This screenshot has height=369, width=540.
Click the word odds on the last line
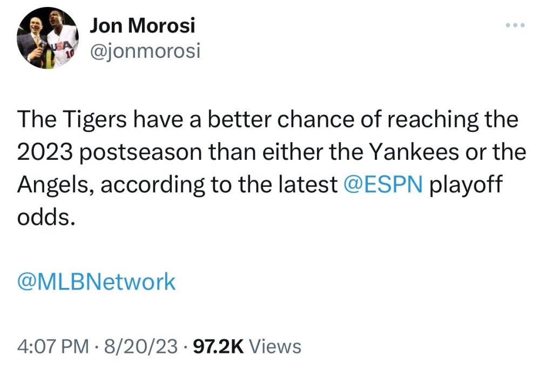[x=42, y=218]
